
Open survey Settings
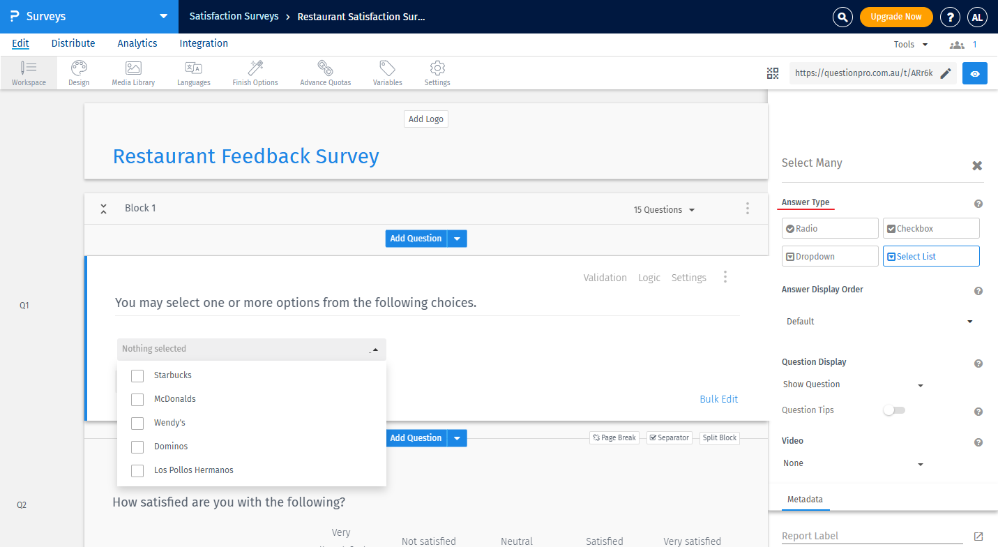tap(437, 73)
